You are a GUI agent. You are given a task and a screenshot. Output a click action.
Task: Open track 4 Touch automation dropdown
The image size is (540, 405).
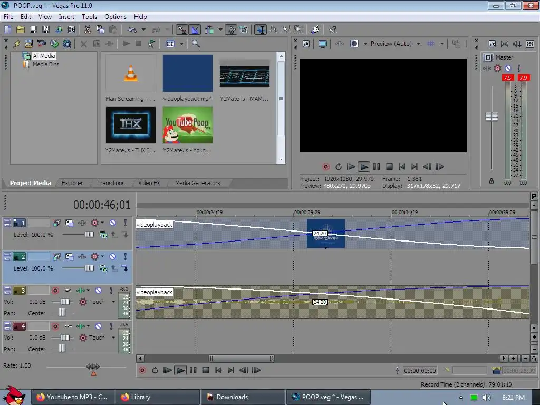tap(113, 337)
